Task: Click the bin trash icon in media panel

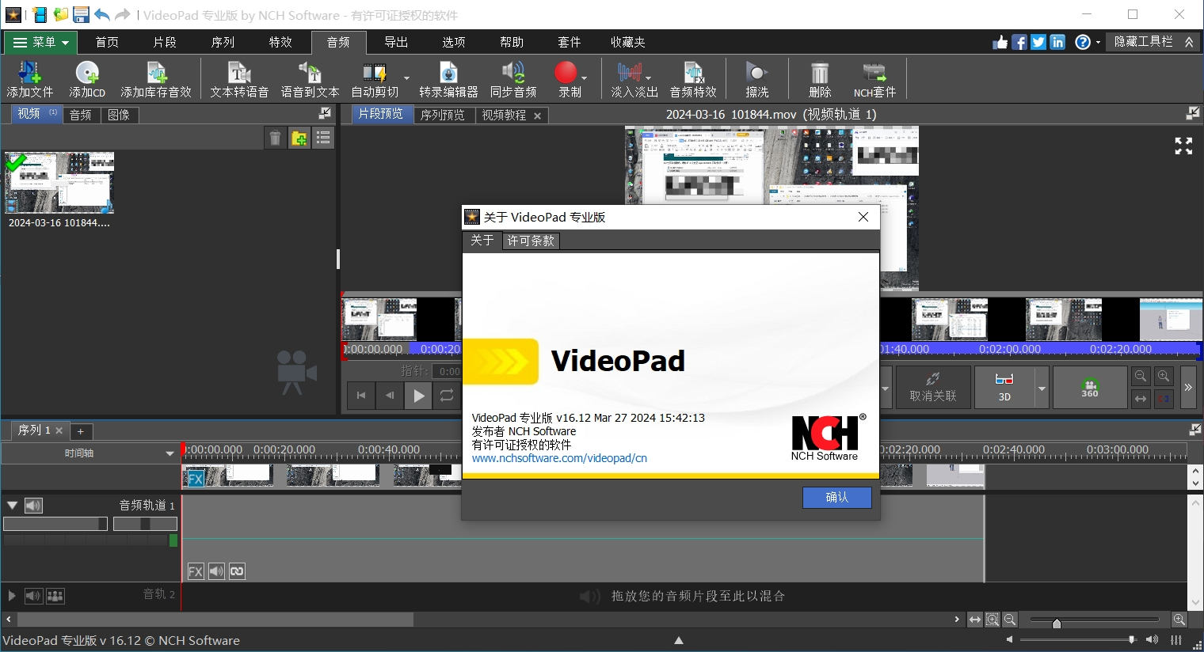Action: pyautogui.click(x=275, y=138)
